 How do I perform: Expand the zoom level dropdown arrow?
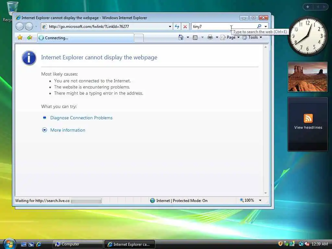point(260,200)
